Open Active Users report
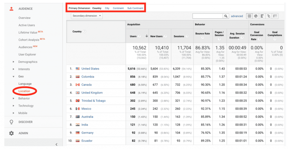Image resolution: width=288 pixels, height=149 pixels. click(x=27, y=25)
